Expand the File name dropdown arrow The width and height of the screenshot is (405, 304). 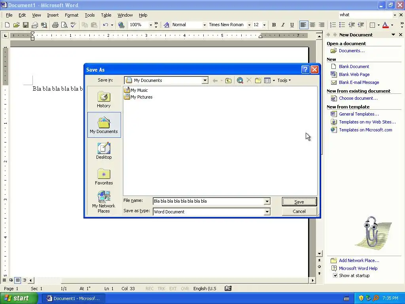(x=267, y=201)
